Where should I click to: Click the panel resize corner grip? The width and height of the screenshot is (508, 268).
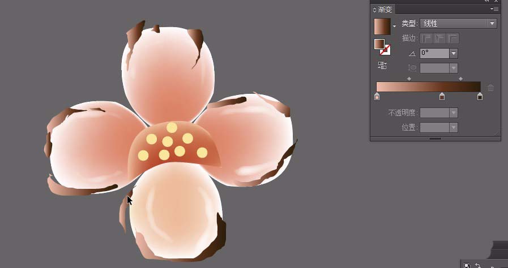497,133
